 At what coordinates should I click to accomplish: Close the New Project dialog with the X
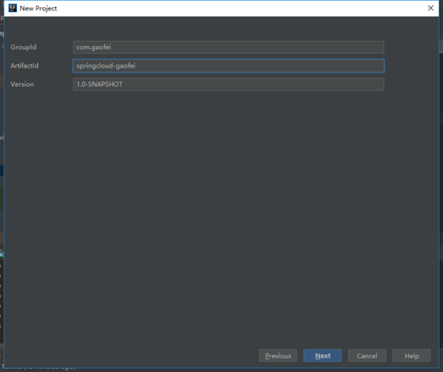coord(431,8)
